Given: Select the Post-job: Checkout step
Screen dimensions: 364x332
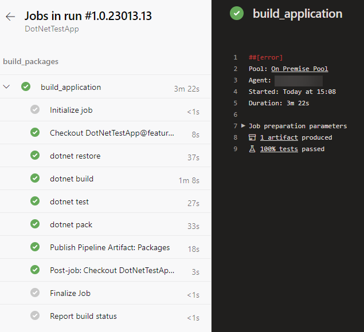Looking at the screenshot, I should click(x=112, y=270).
